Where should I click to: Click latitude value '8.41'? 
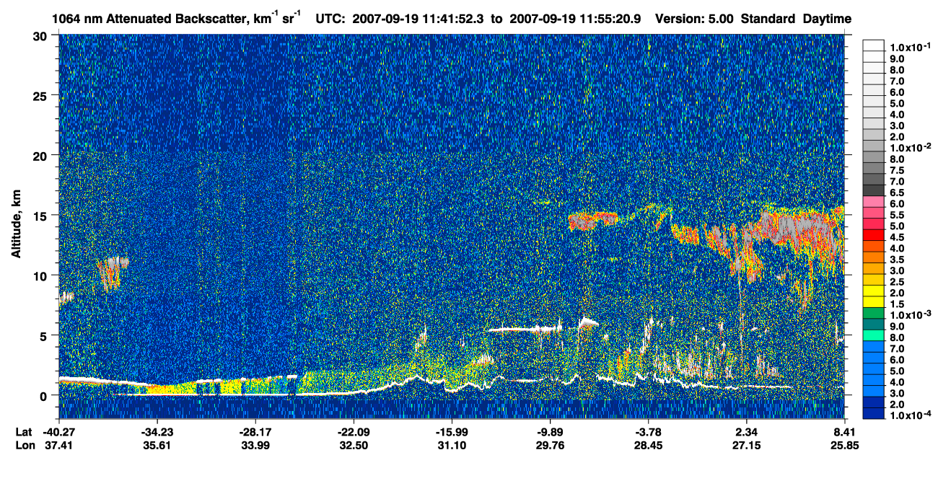(845, 431)
